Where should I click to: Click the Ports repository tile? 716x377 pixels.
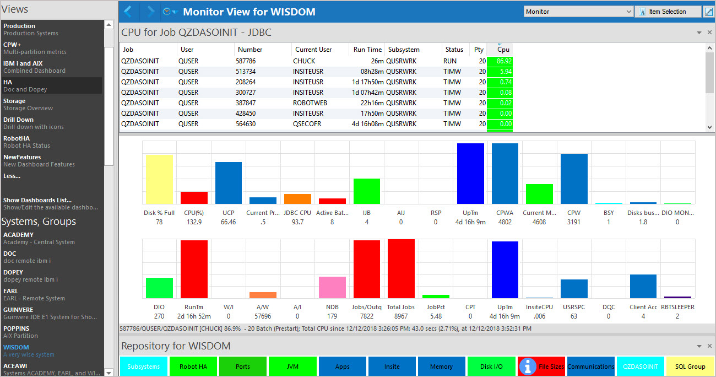243,367
